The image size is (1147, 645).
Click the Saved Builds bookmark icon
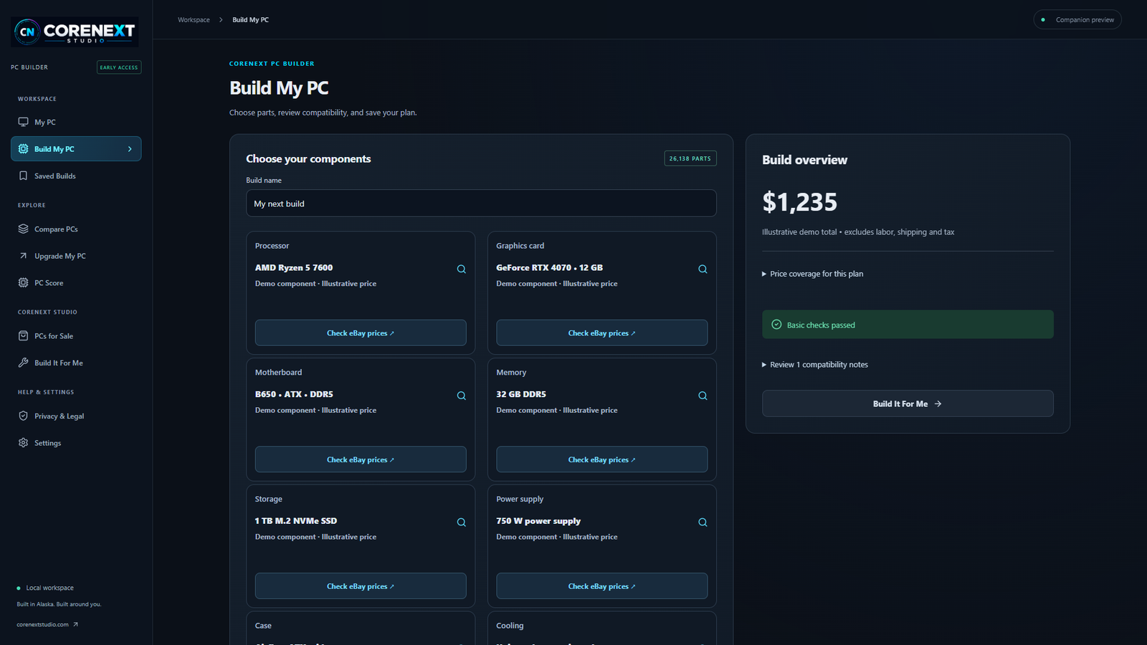click(x=23, y=176)
